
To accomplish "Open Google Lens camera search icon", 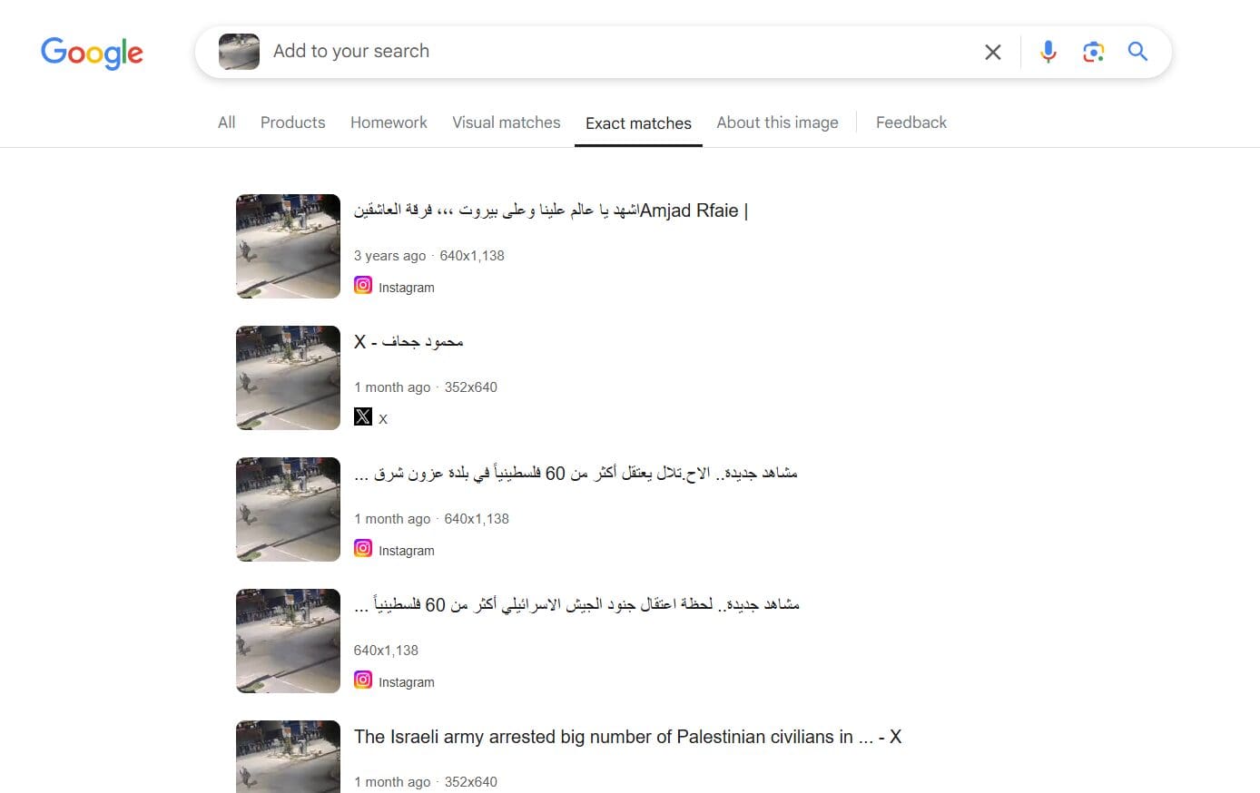I will point(1093,52).
